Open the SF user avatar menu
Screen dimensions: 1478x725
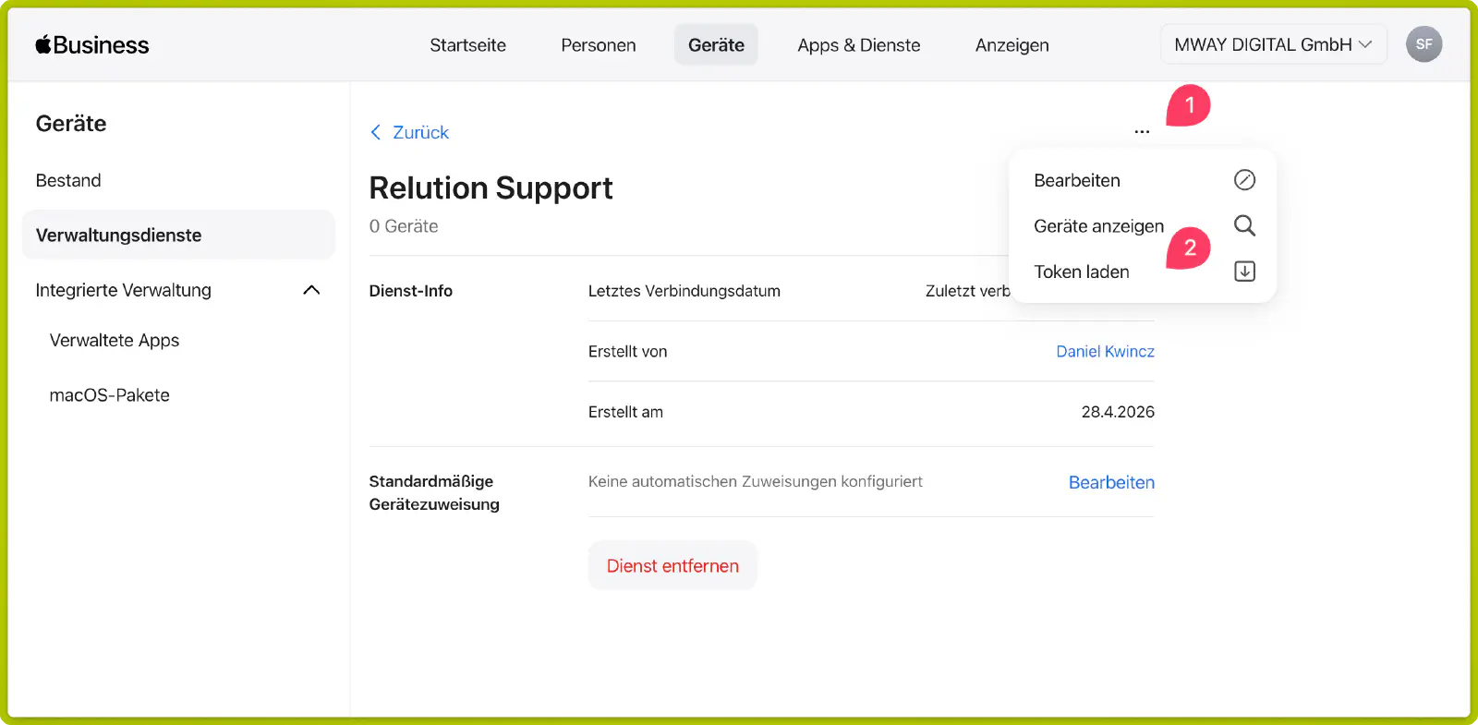(x=1423, y=44)
